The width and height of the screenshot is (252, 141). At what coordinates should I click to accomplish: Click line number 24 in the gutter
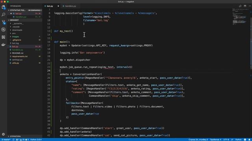[49, 70]
